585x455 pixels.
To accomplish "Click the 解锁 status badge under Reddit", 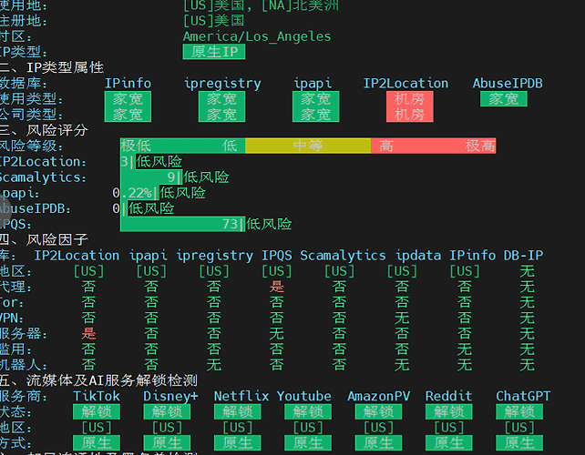I will [x=449, y=411].
